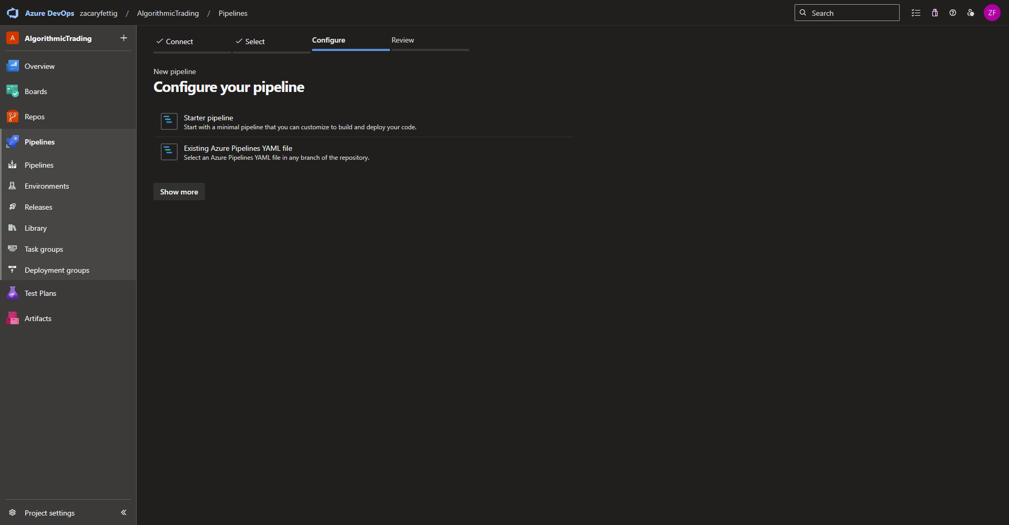Open ZF user profile avatar
The width and height of the screenshot is (1009, 525).
pyautogui.click(x=992, y=13)
